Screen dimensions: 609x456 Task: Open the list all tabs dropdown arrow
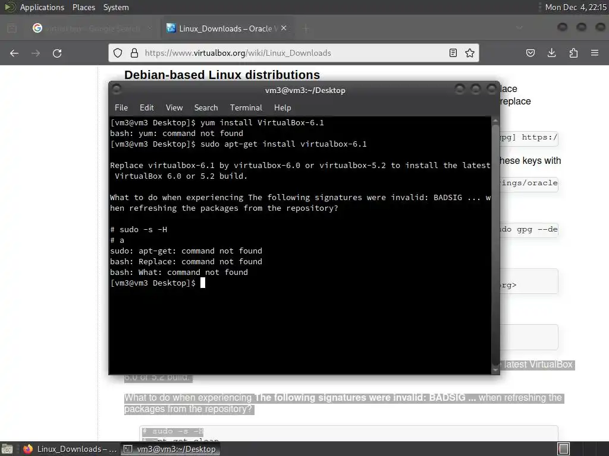coord(519,28)
